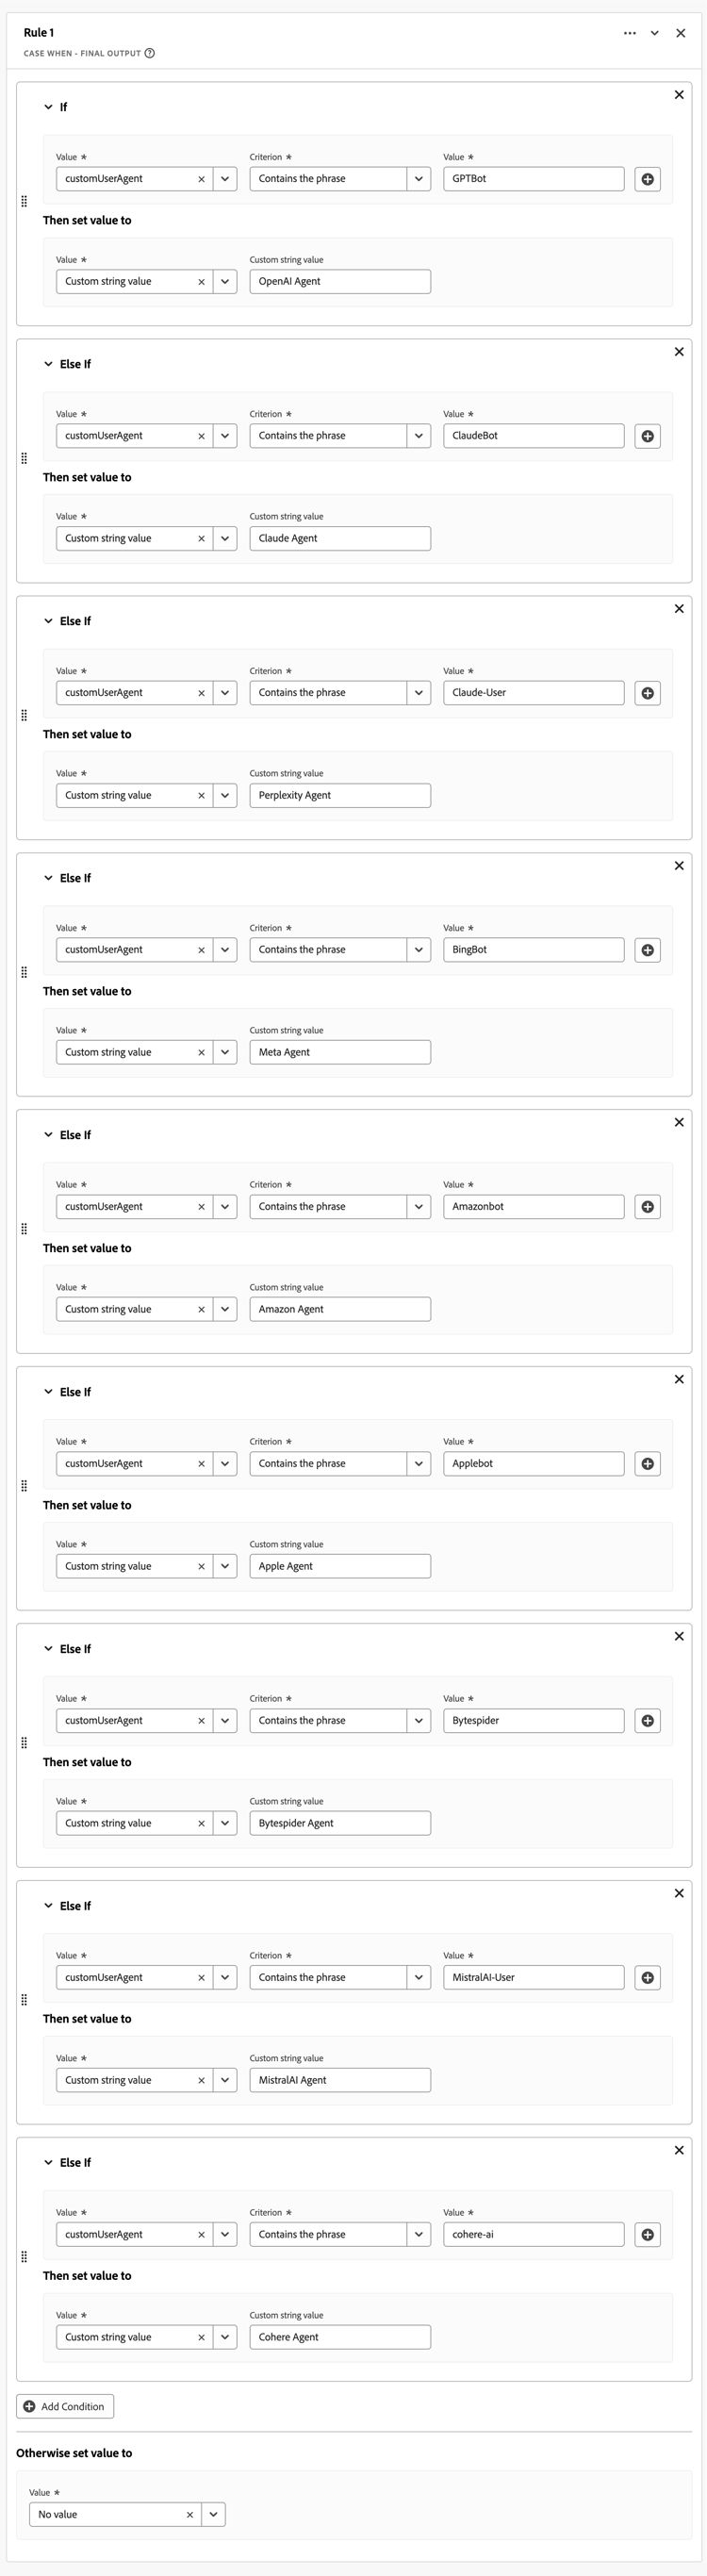Open the Value dropdown in Otherwise set value
Screen dimensions: 707x2576
[212, 2513]
